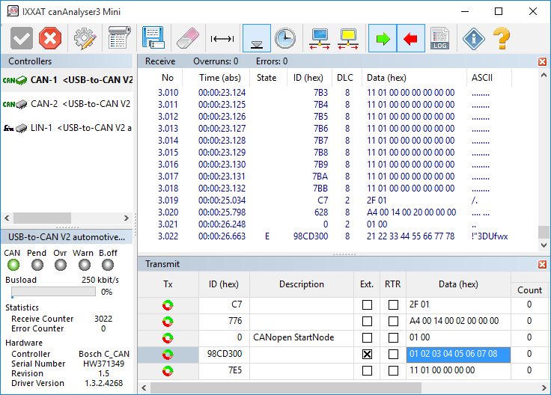Select CAN-2 controller in list
This screenshot has width=551, height=395.
click(x=67, y=104)
